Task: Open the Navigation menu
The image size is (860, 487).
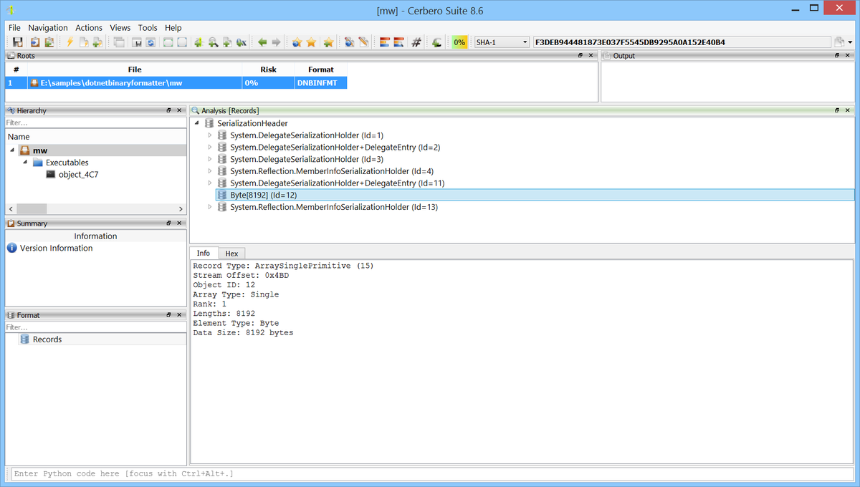Action: [48, 27]
